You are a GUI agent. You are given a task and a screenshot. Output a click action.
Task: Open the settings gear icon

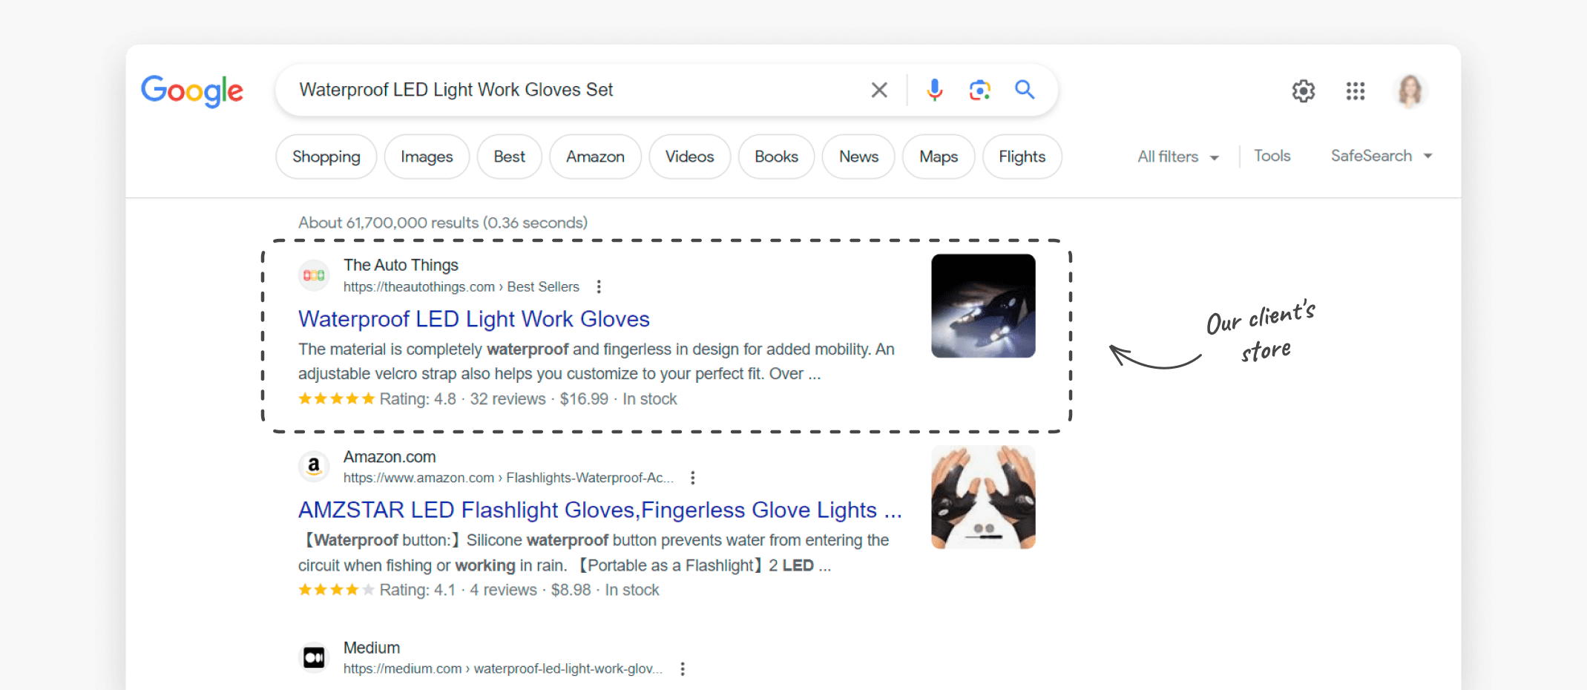(x=1303, y=91)
